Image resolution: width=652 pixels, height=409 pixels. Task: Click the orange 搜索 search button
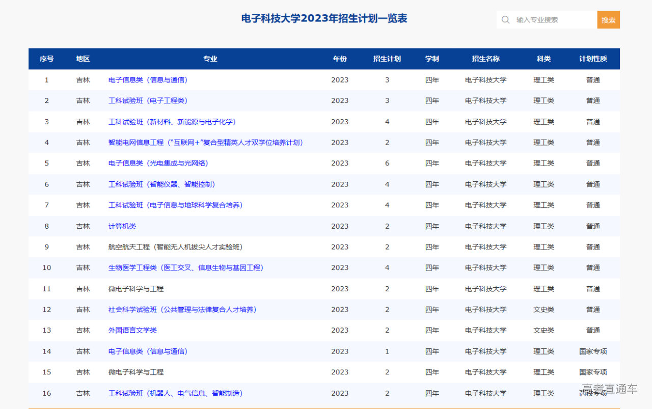[x=608, y=19]
